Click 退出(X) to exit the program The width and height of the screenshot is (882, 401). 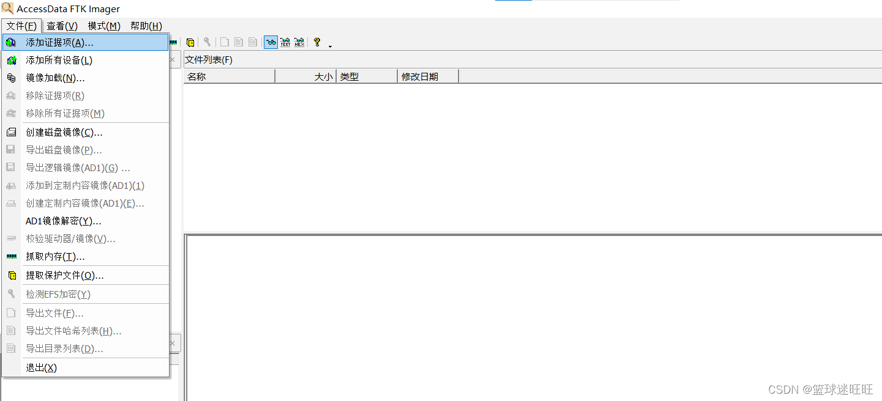tap(85, 367)
